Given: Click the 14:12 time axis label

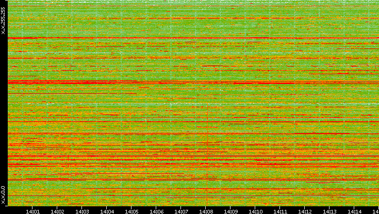Looking at the screenshot, I should pos(305,211).
